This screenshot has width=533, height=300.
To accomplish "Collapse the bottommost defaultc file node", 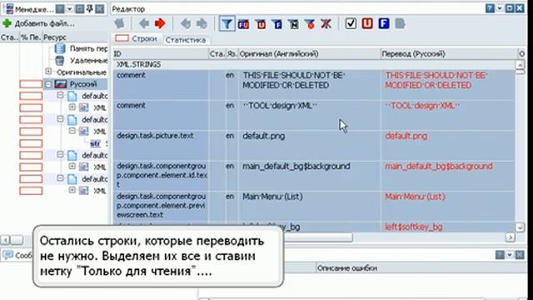I will tap(60, 178).
